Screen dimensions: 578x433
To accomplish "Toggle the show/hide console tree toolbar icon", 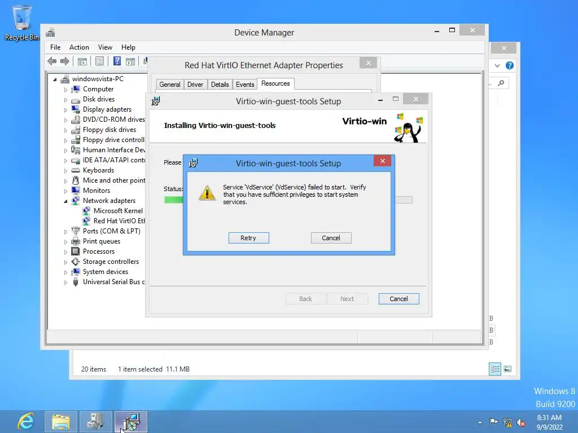I will [82, 61].
